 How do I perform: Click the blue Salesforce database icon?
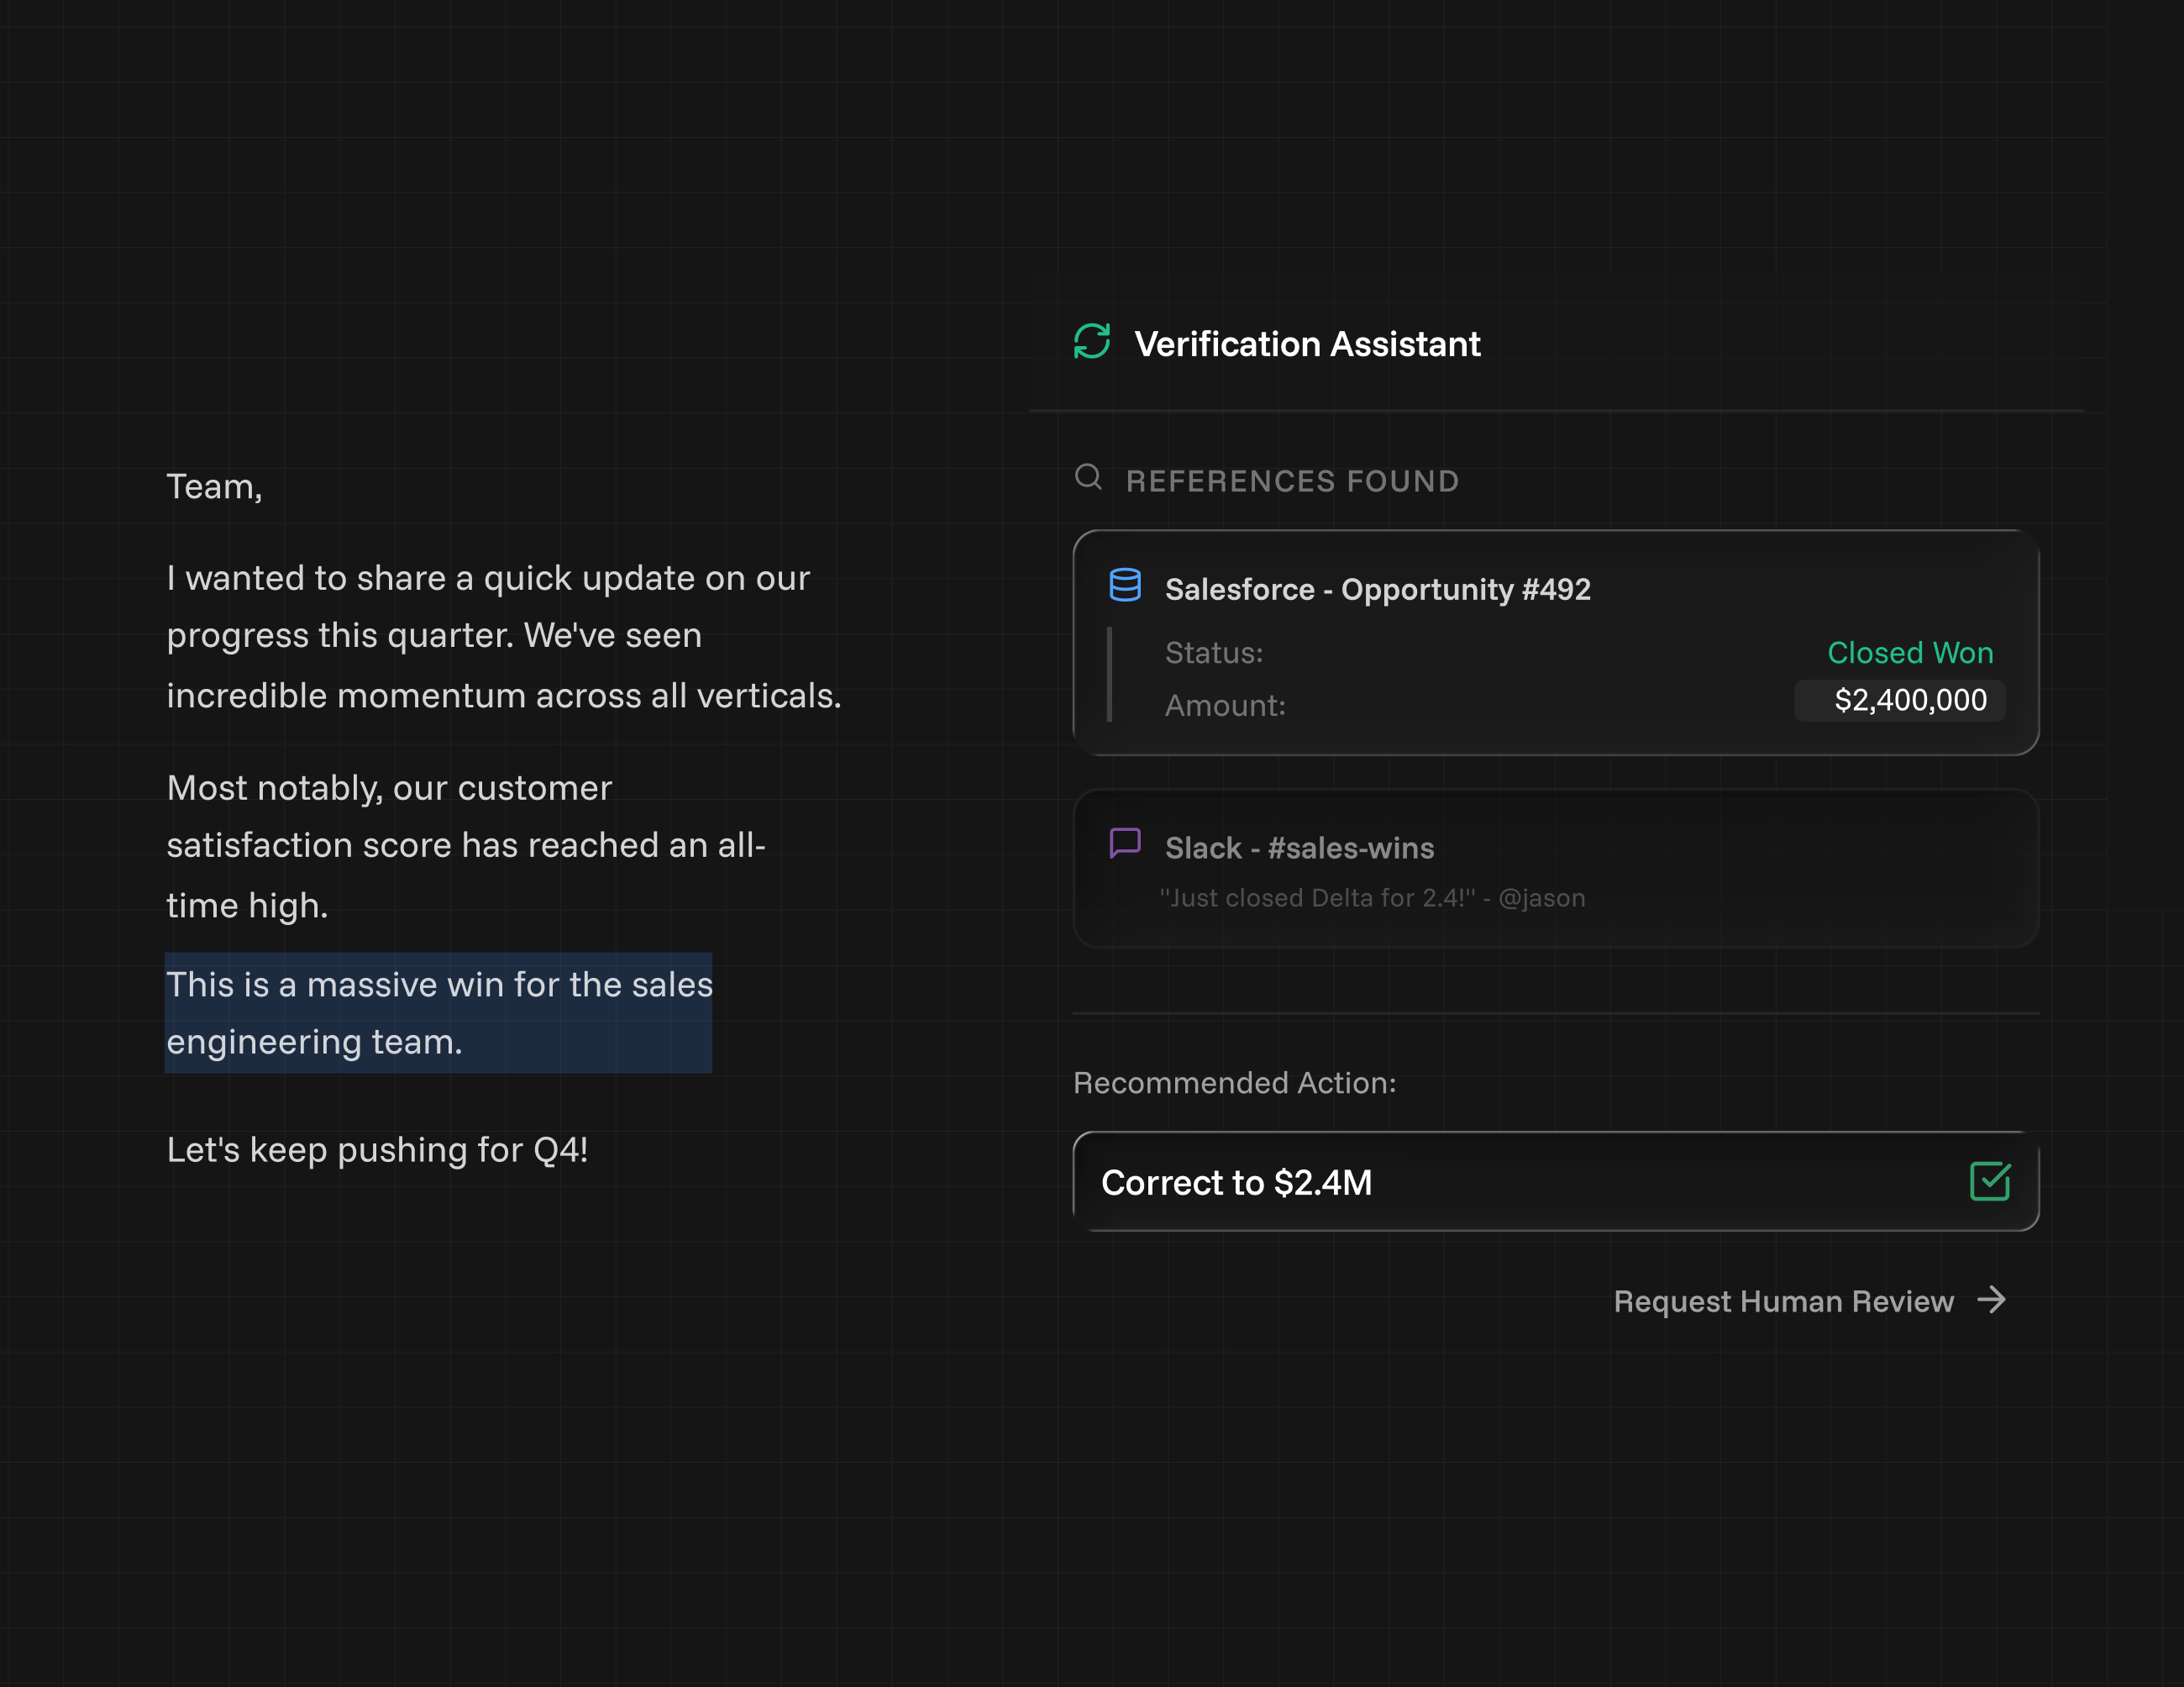tap(1125, 585)
